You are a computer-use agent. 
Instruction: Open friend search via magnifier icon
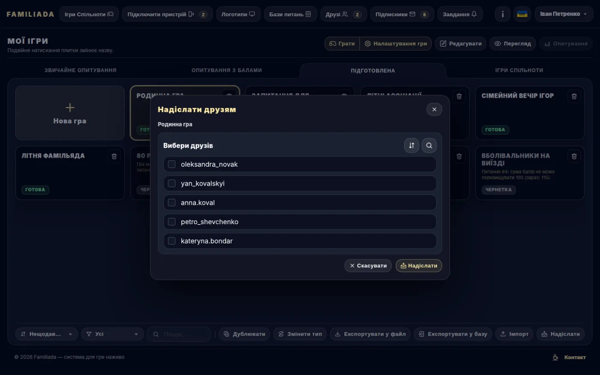(429, 145)
